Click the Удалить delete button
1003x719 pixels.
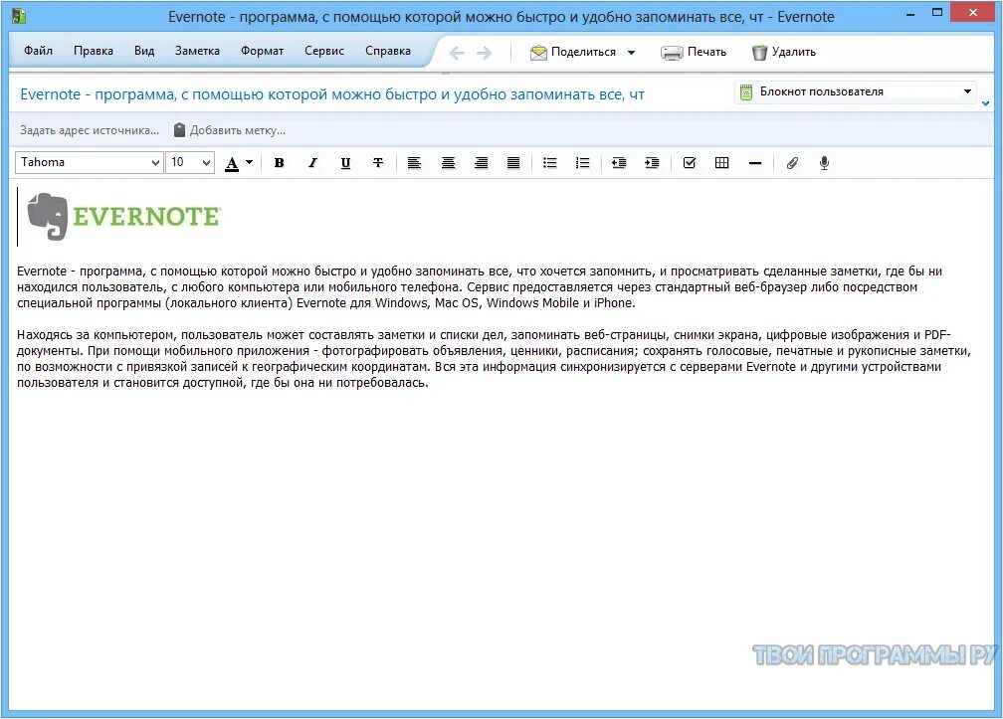tap(784, 53)
